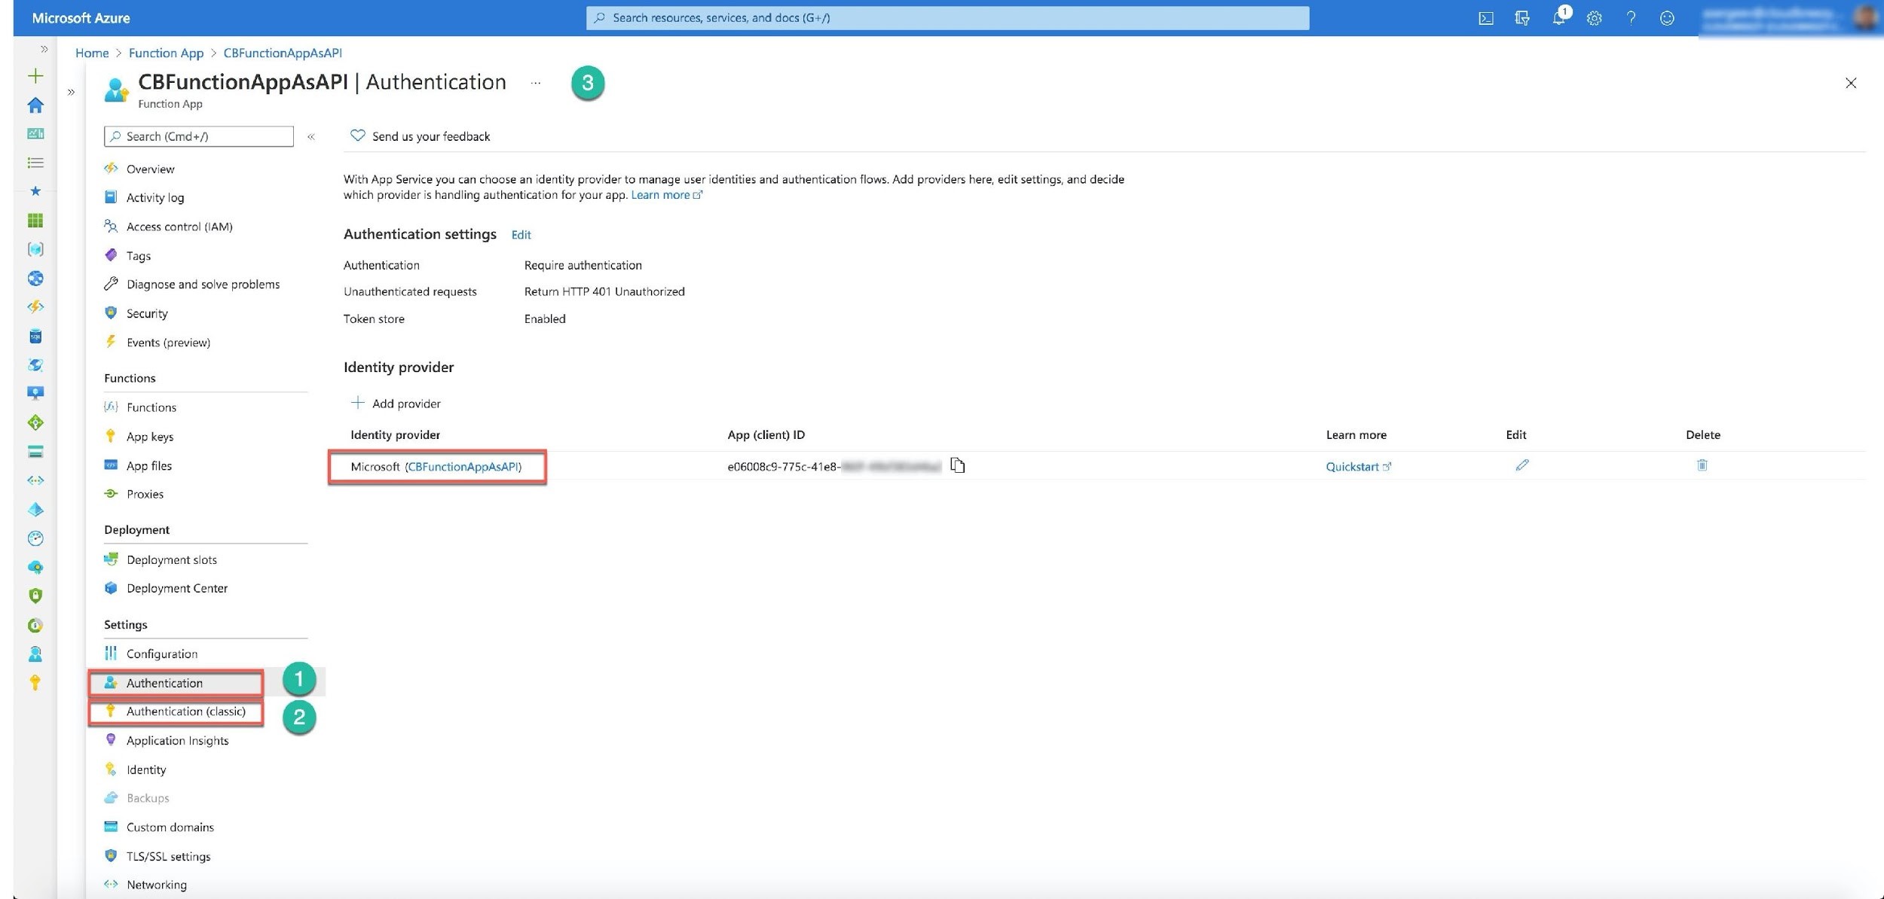Viewport: 1884px width, 899px height.
Task: Open Azure Active Directory diamond icon in rail
Action: coord(35,510)
